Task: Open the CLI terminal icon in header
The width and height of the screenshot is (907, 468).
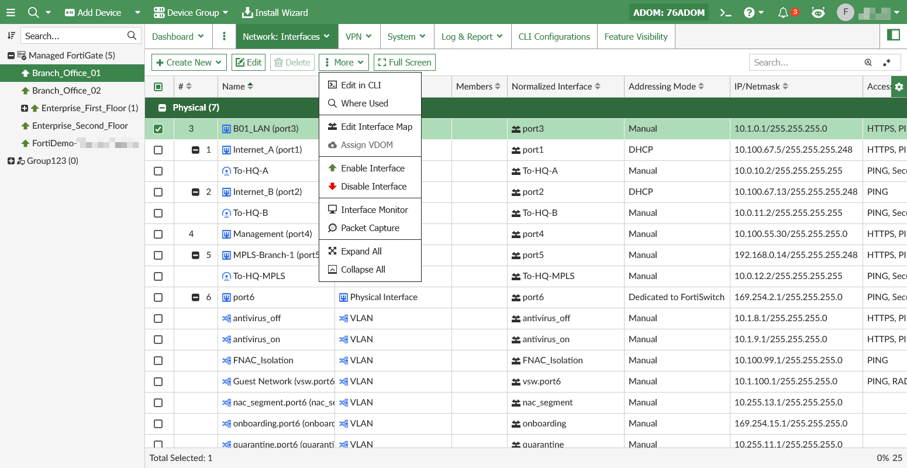Action: (725, 12)
